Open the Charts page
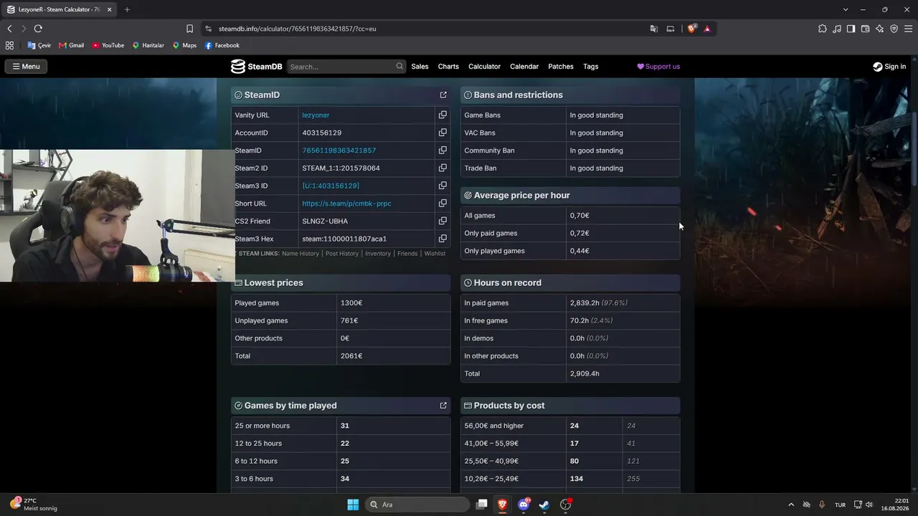 pyautogui.click(x=448, y=67)
